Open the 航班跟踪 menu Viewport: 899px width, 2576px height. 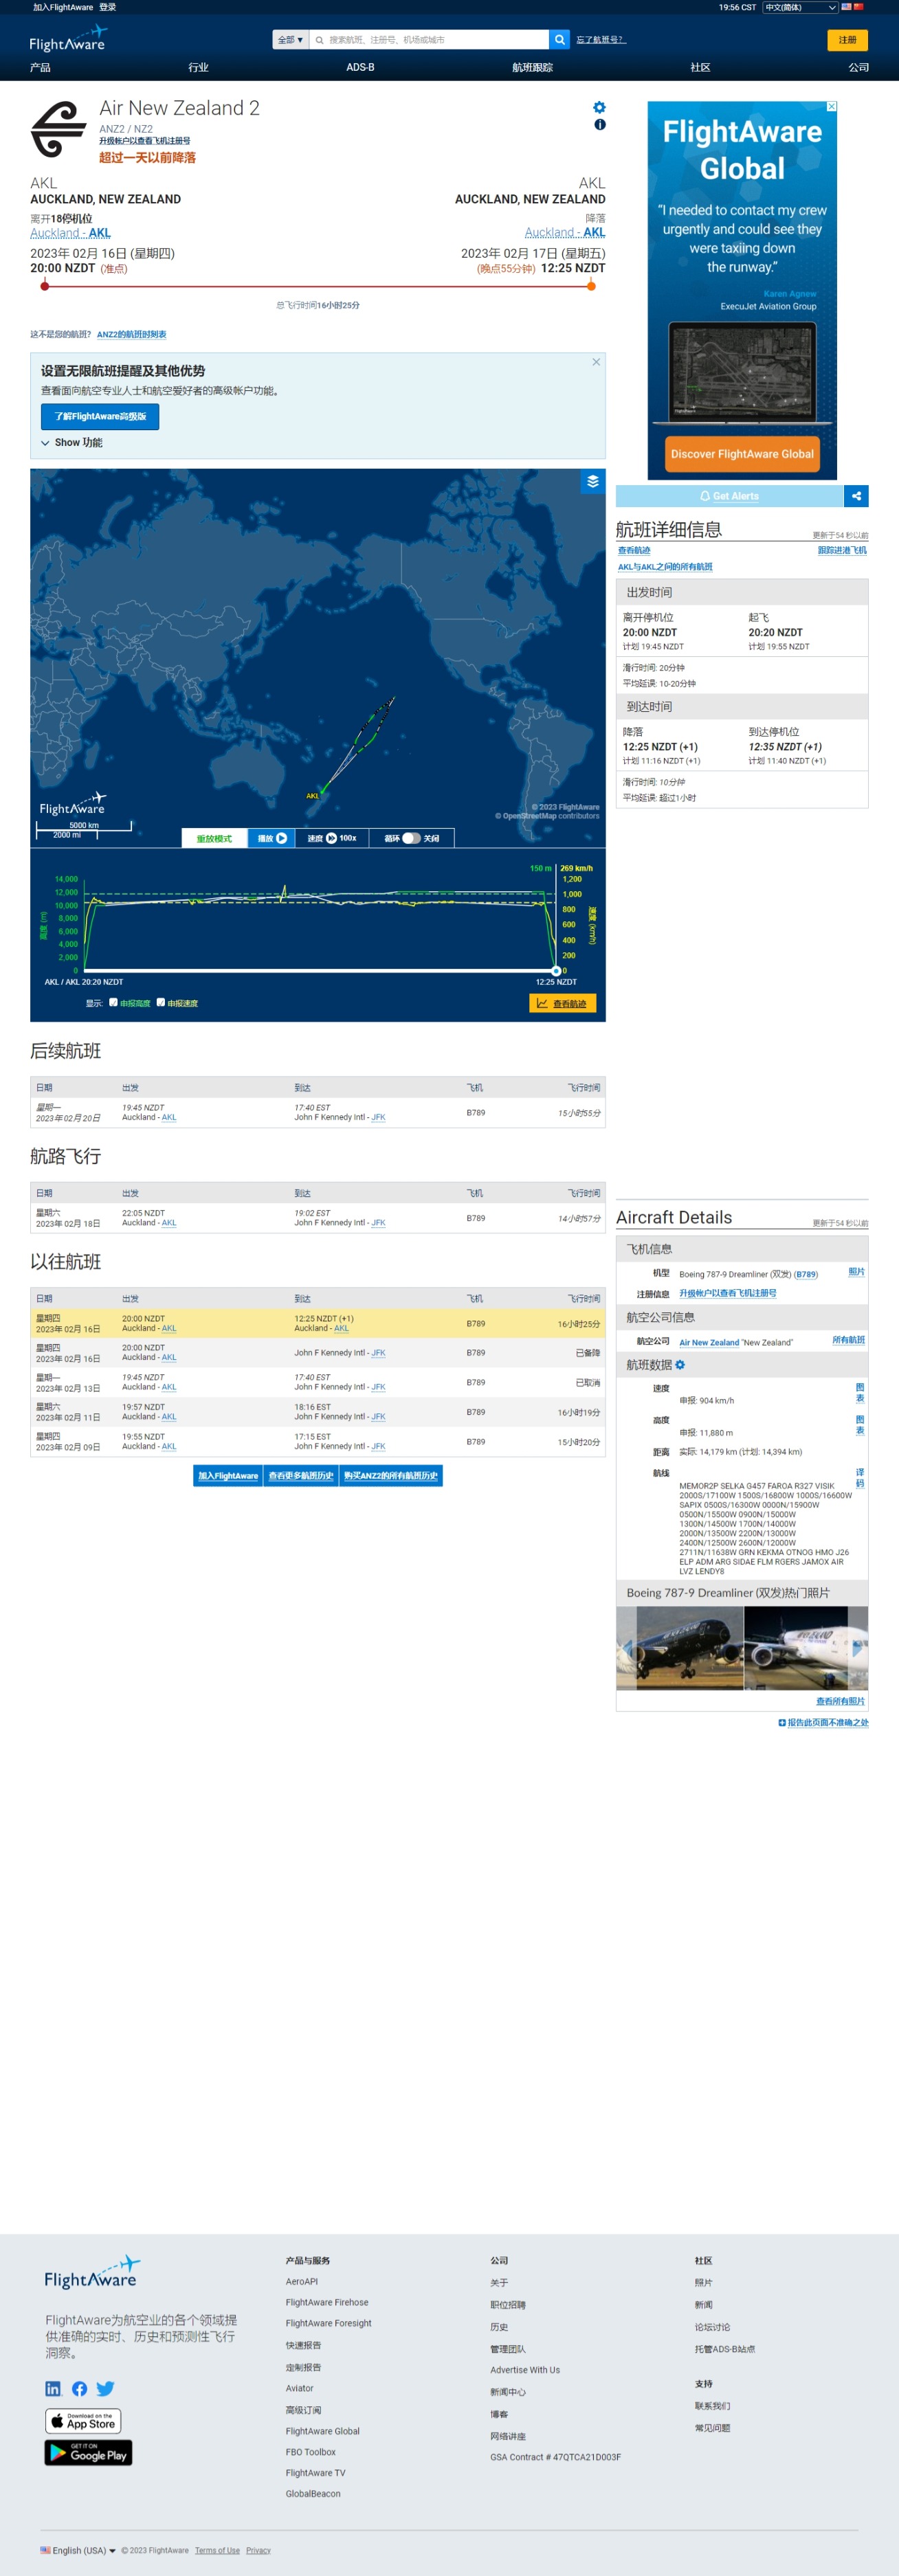(x=532, y=67)
